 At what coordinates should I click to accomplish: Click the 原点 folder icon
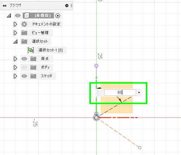33,59
